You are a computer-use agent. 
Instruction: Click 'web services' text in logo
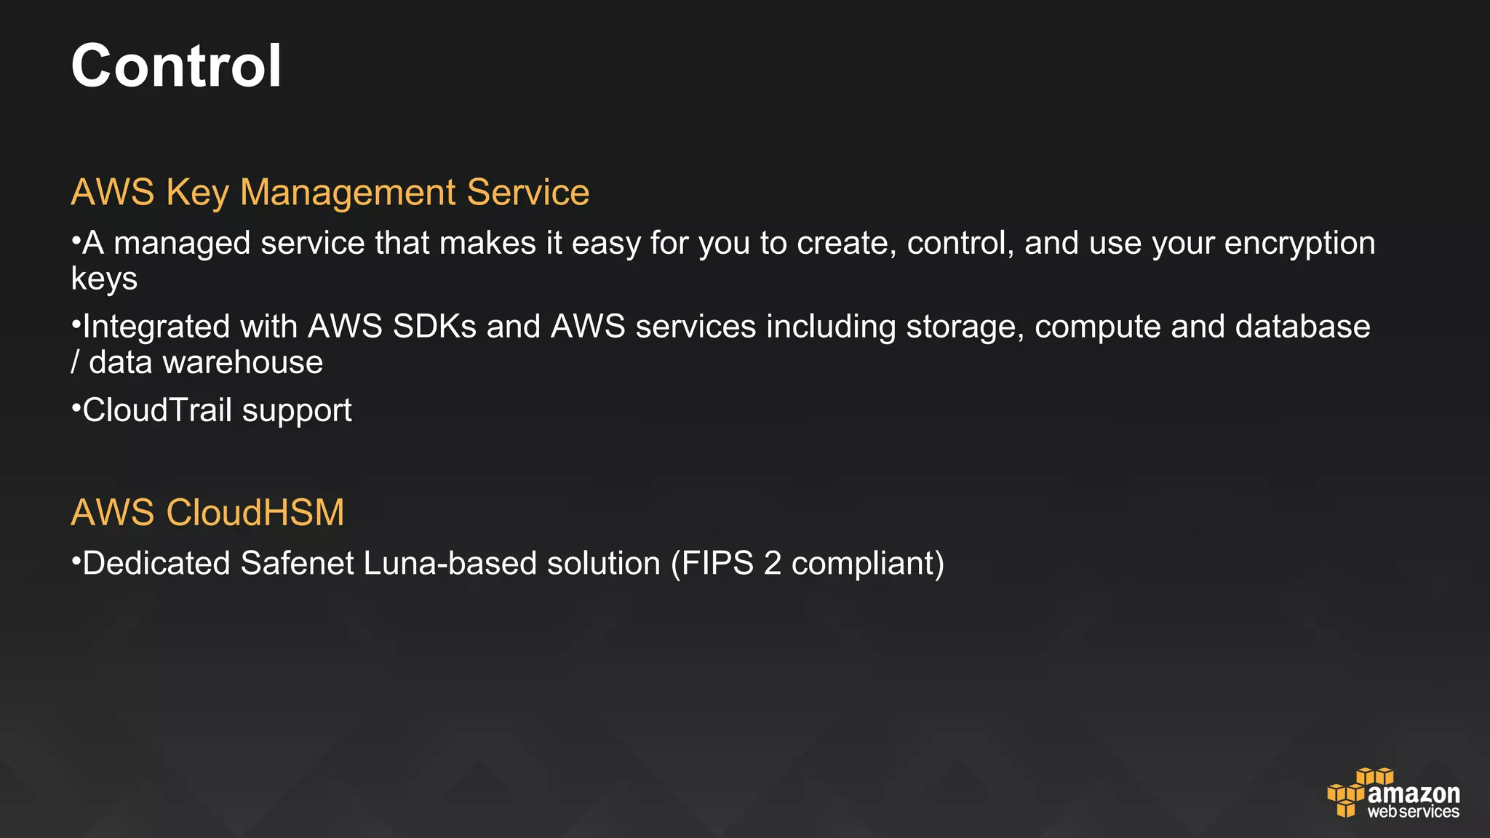(x=1414, y=812)
